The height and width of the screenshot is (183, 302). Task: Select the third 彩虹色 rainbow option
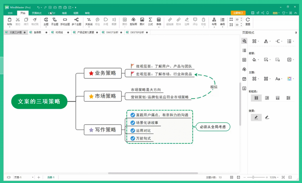(278, 98)
